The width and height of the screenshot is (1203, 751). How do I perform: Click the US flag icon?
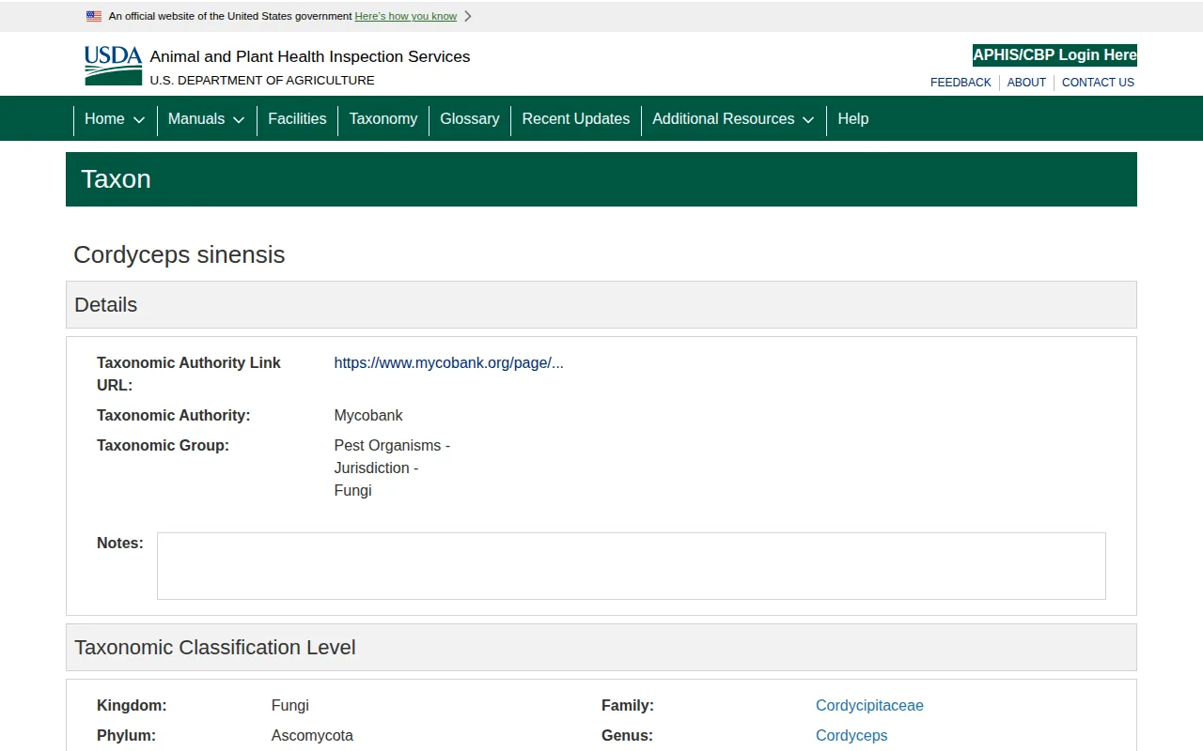[94, 16]
